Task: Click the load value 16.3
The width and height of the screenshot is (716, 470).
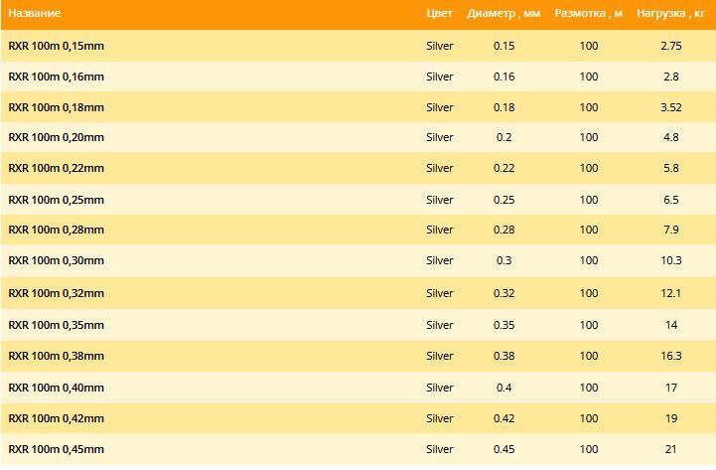Action: 670,357
